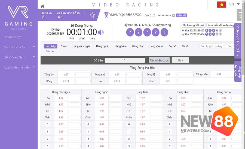This screenshot has width=245, height=149.
Task: Open the hamburger menu icon at right edge
Action: click(240, 14)
